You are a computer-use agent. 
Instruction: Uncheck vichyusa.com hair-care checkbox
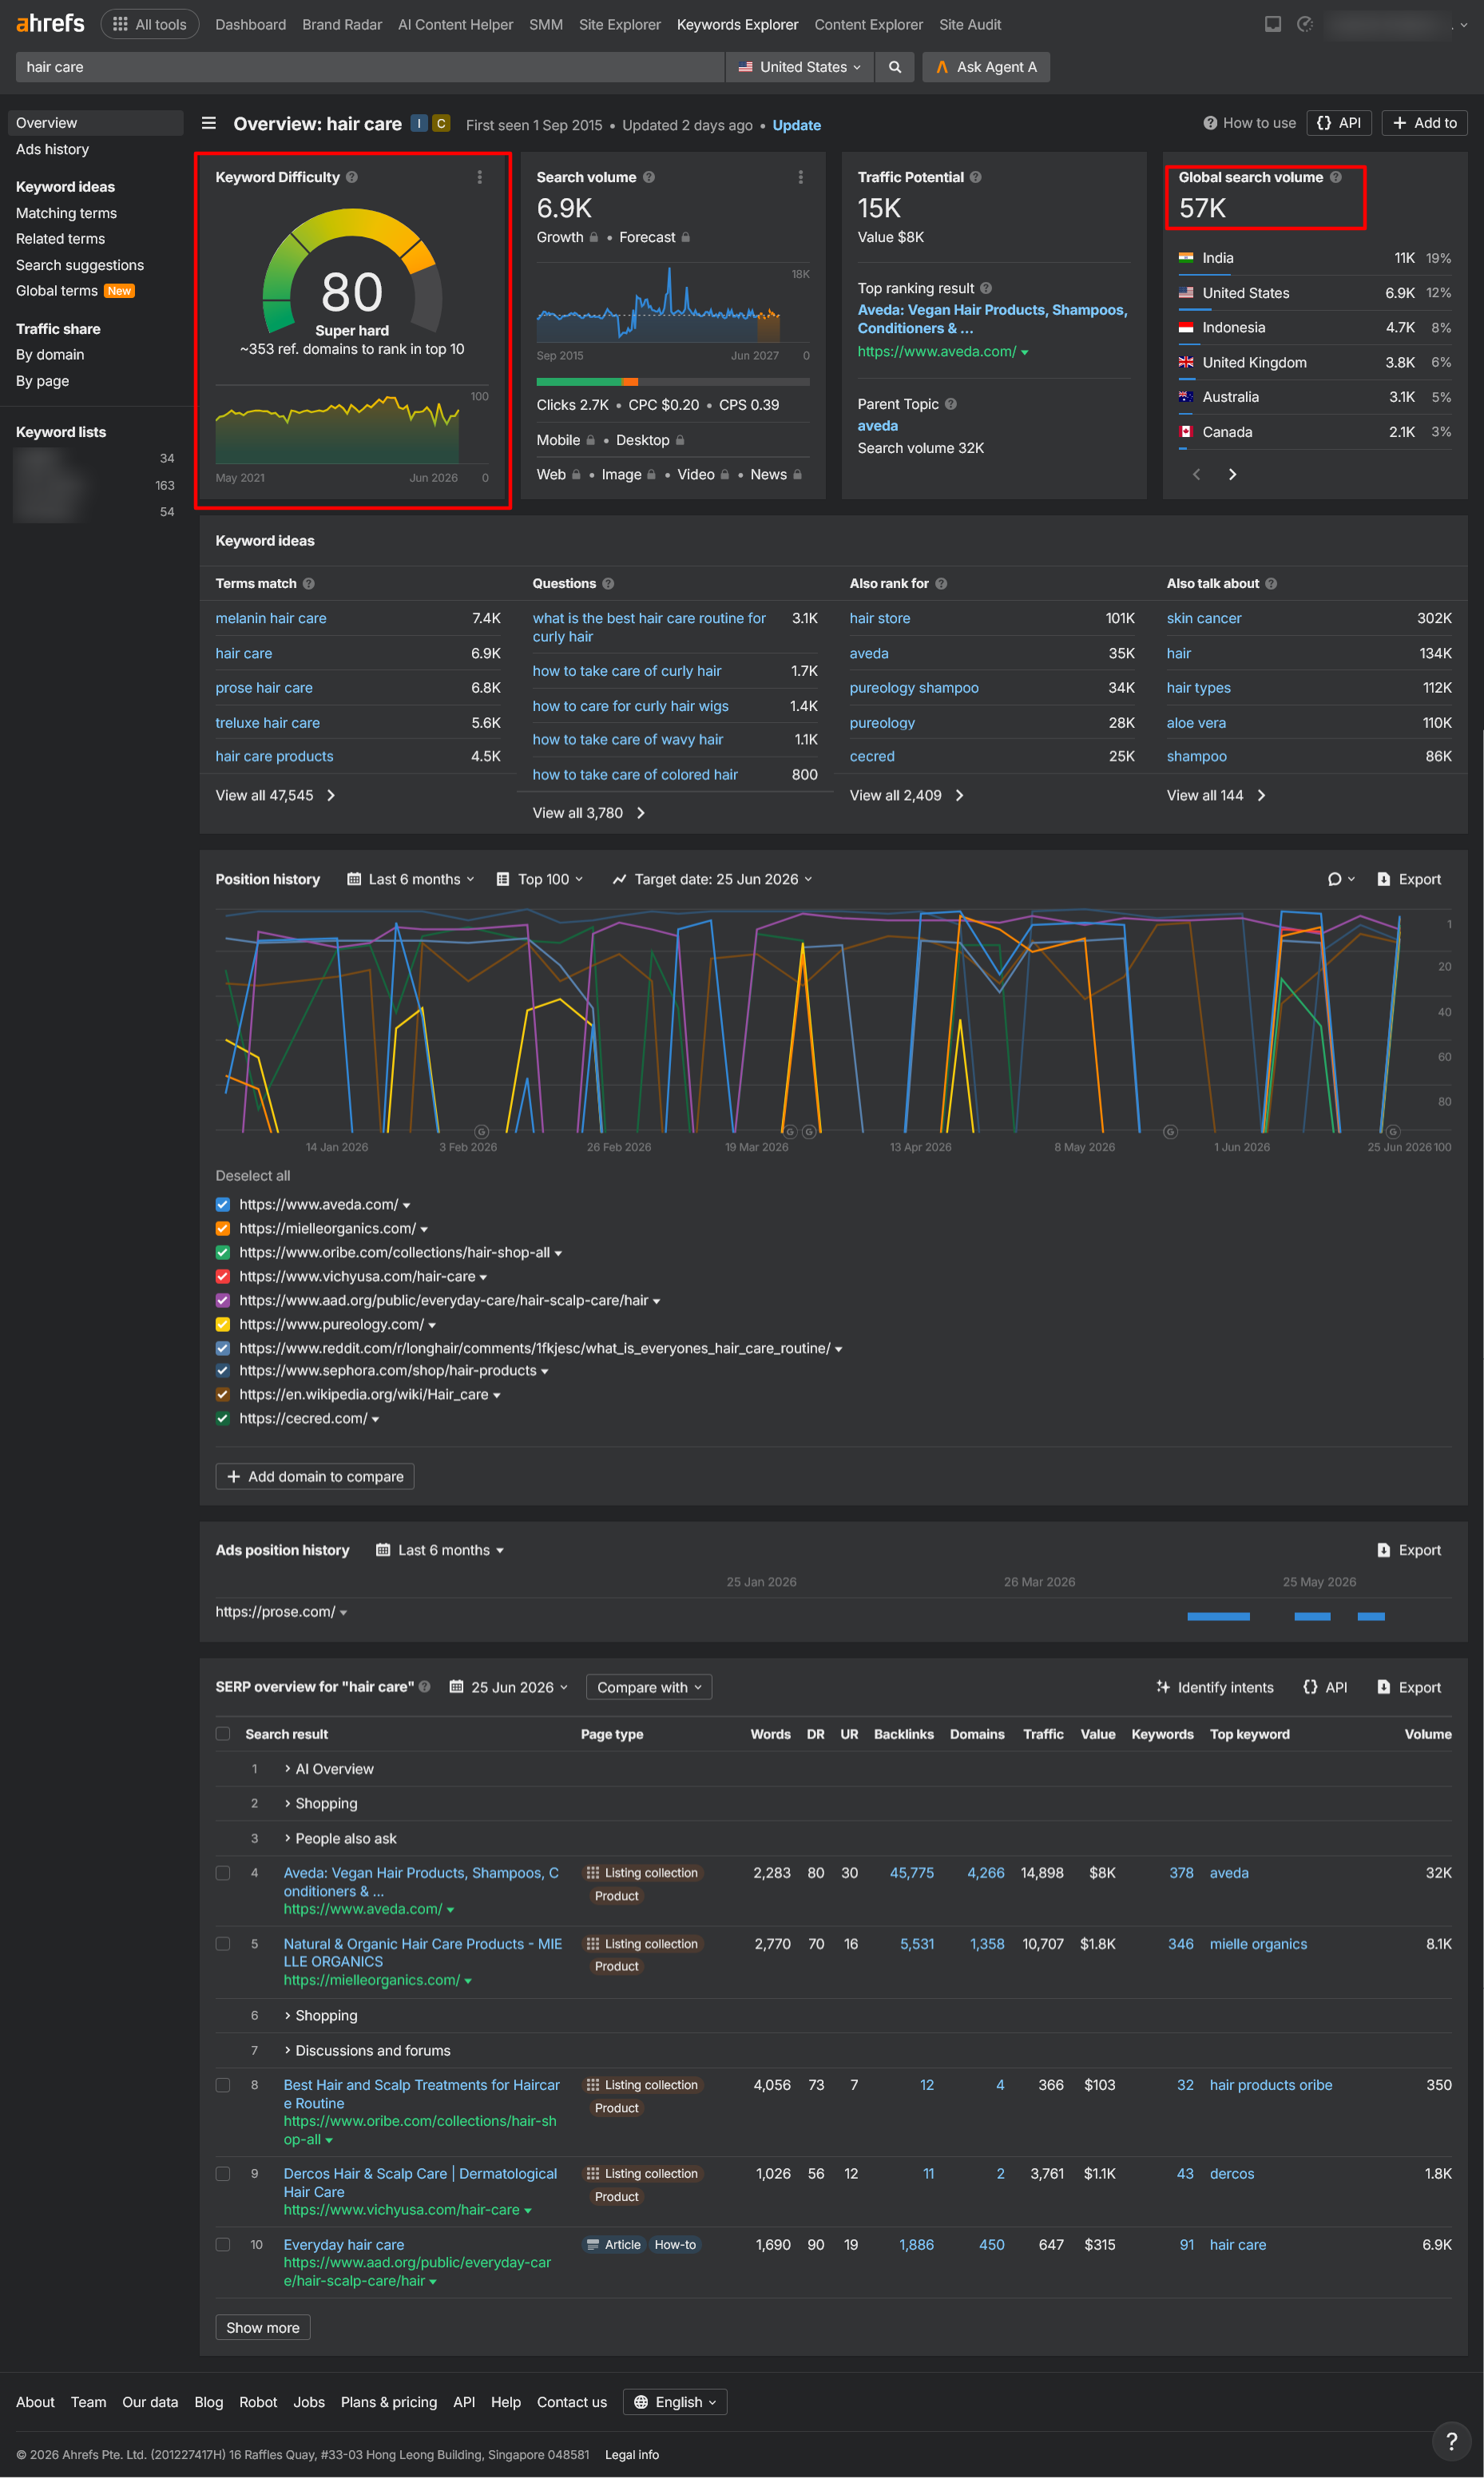coord(223,1277)
